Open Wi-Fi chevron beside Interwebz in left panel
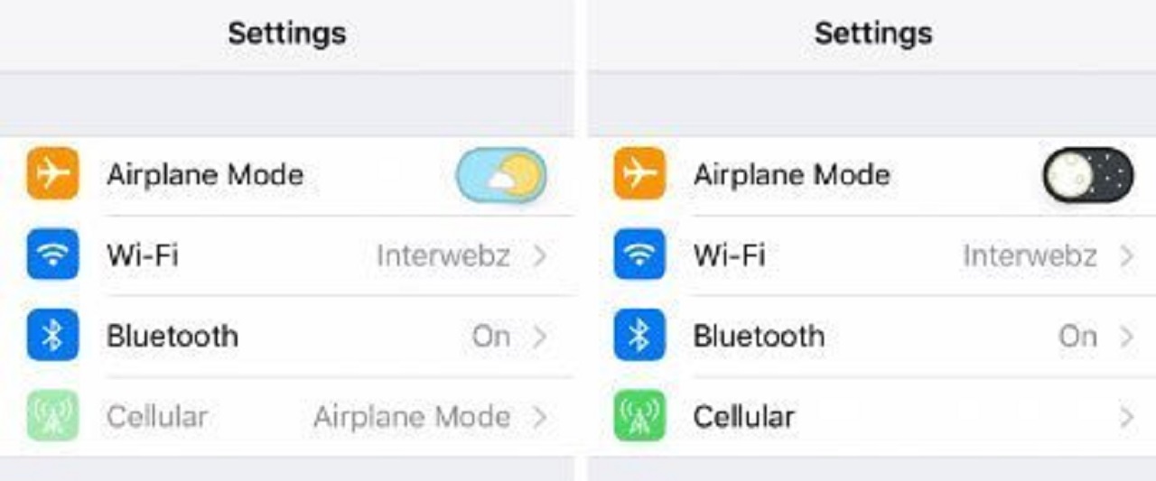This screenshot has height=481, width=1156. [540, 256]
